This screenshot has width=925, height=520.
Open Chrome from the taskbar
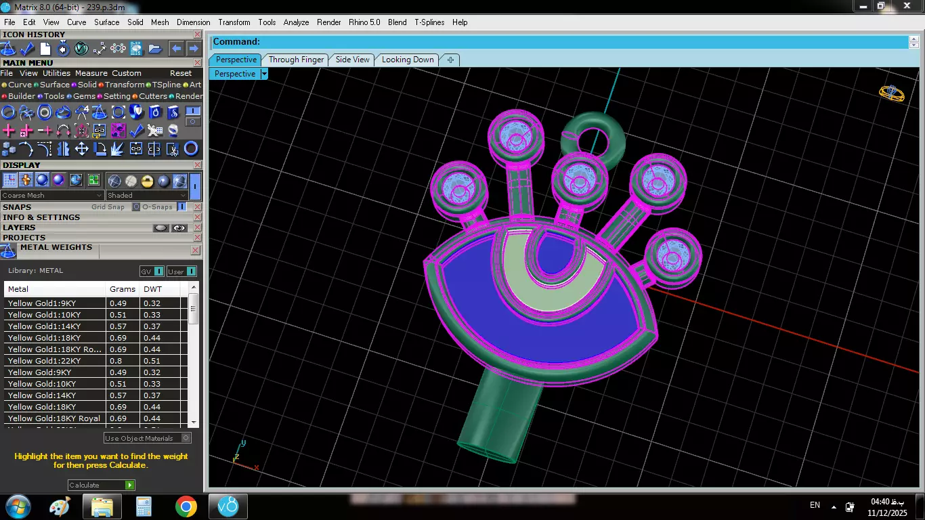[x=186, y=506]
